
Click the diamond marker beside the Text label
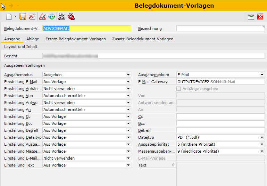tap(173, 165)
